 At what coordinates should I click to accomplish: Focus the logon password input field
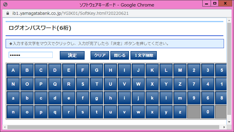click(30, 55)
